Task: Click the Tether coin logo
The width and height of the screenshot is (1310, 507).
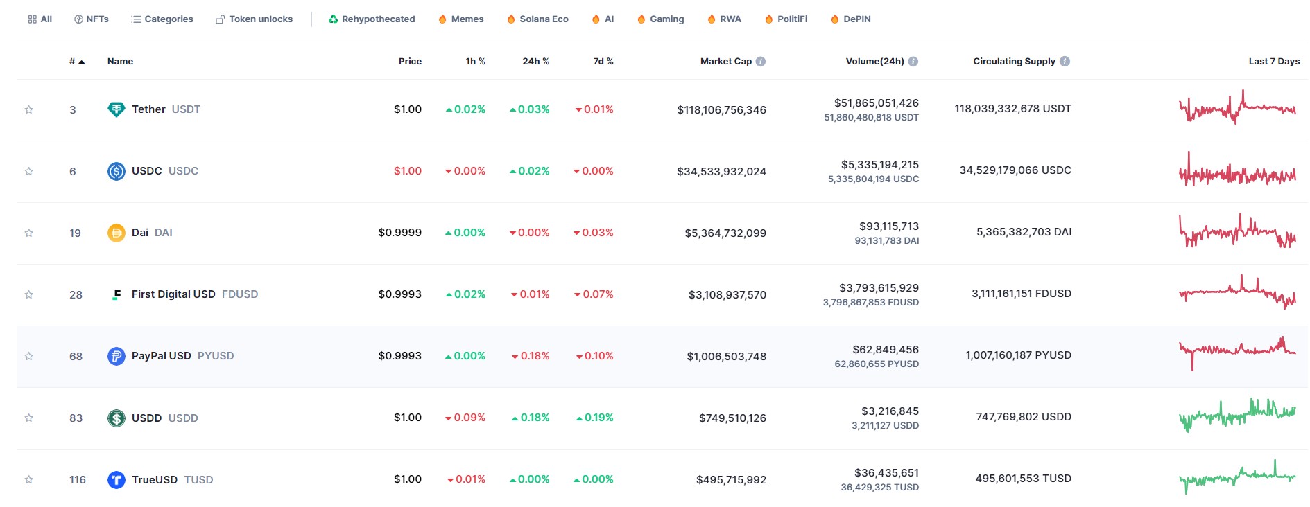Action: (117, 109)
